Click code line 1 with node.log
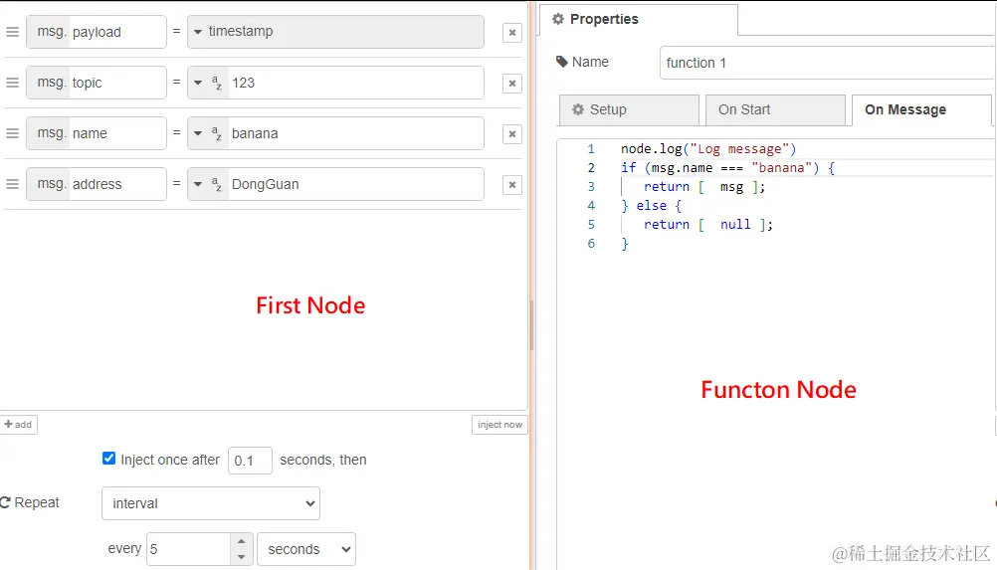 tap(708, 148)
